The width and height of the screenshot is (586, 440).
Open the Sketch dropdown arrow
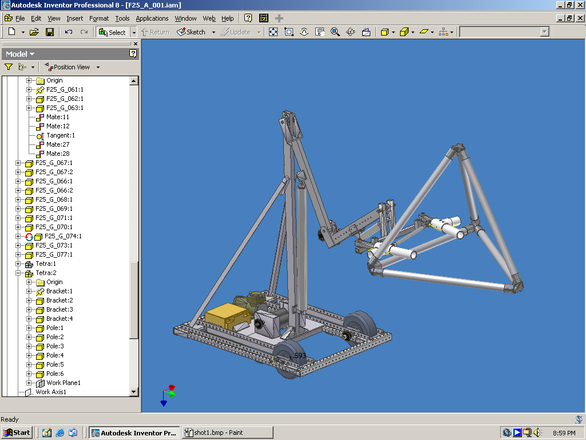(x=213, y=32)
